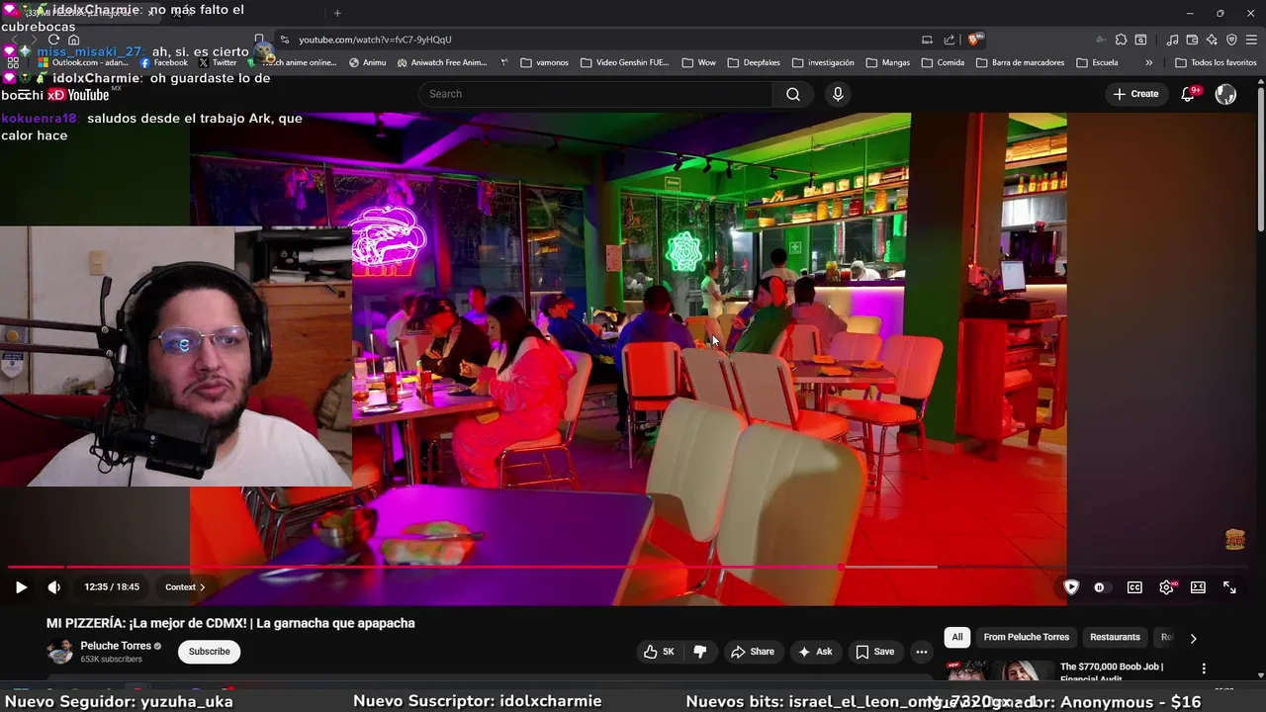
Task: Click the browser address bar URL
Action: click(375, 40)
